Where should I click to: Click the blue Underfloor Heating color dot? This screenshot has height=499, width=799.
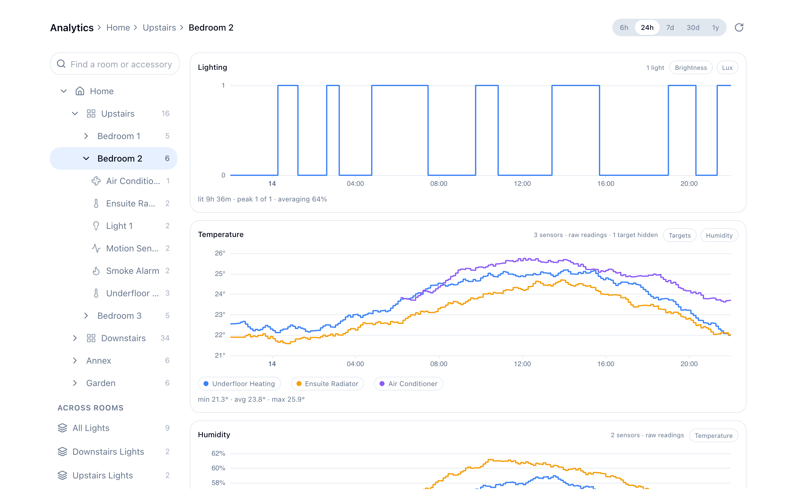(206, 384)
